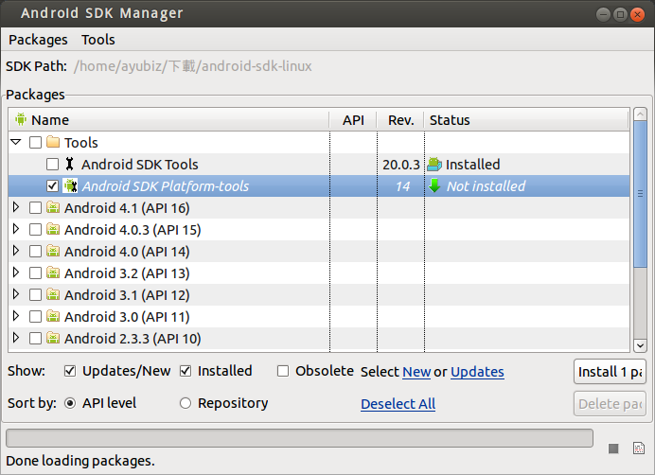
Task: Open the Tools menu in menu bar
Action: (x=98, y=40)
